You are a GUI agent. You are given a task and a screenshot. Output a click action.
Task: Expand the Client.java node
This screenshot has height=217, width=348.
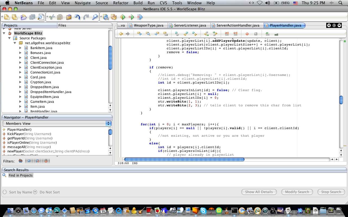tap(20, 58)
